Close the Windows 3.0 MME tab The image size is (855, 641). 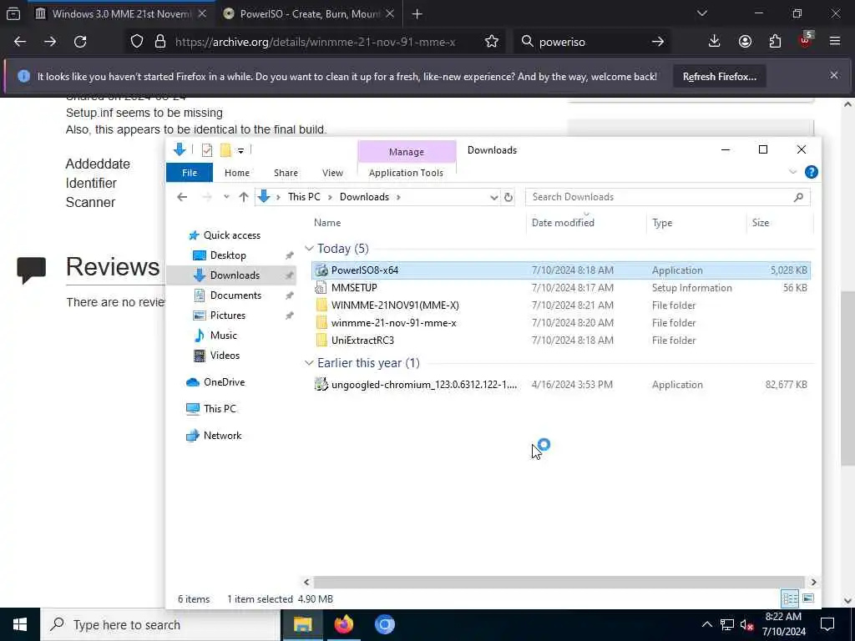tap(202, 14)
